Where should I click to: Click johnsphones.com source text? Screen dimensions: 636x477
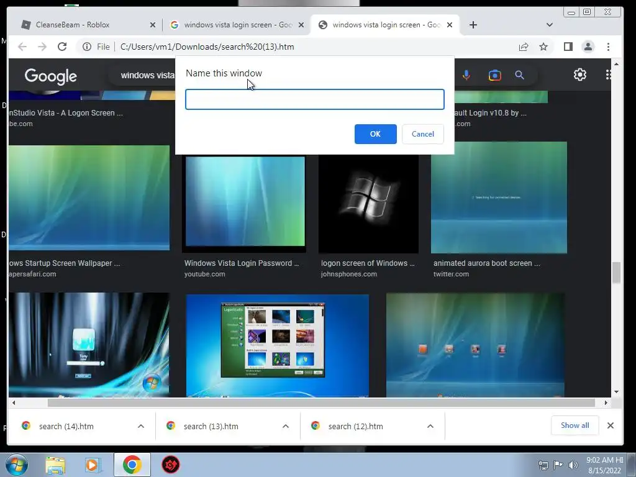tap(349, 274)
